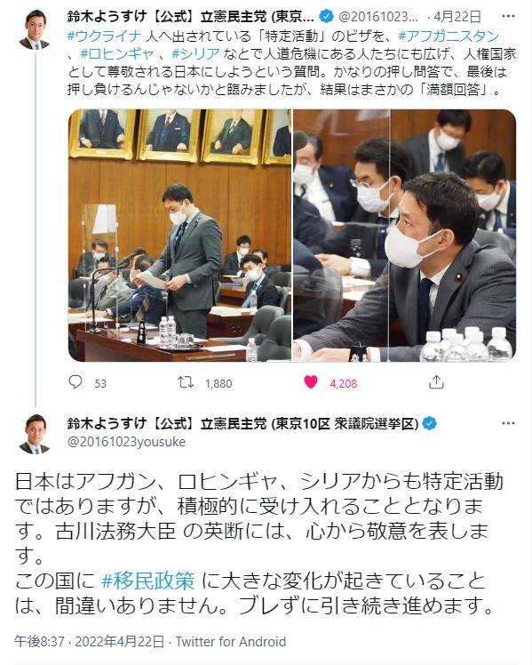Open the #ウクライナ hashtag link
Screen dimensions: 532x665
click(104, 36)
